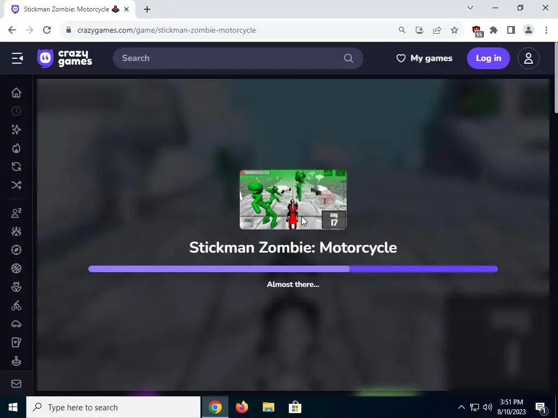Open Chrome profile avatar

click(x=529, y=30)
